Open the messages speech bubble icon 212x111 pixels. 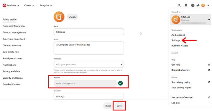[x=193, y=5]
